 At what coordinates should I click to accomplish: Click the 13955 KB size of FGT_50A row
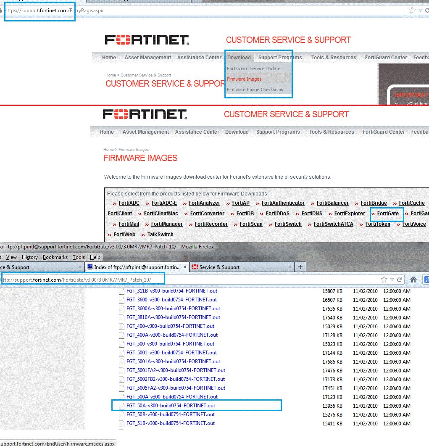pyautogui.click(x=332, y=406)
